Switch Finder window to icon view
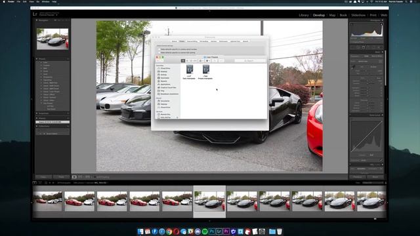The height and width of the screenshot is (236, 420). point(183,61)
